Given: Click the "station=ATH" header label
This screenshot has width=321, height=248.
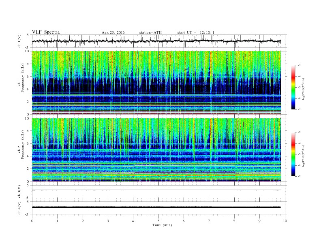Looking at the screenshot, I should click(150, 32).
